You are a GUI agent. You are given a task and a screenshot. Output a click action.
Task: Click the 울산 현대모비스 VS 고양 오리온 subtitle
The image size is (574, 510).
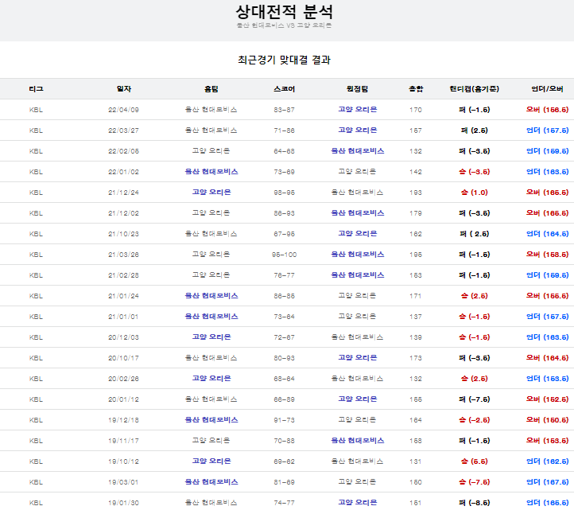click(x=284, y=25)
